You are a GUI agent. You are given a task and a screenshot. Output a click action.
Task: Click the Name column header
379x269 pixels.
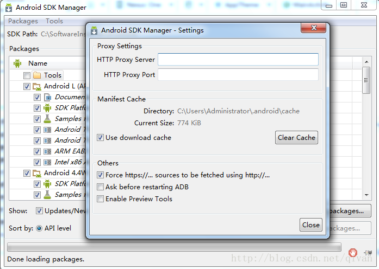(x=38, y=63)
